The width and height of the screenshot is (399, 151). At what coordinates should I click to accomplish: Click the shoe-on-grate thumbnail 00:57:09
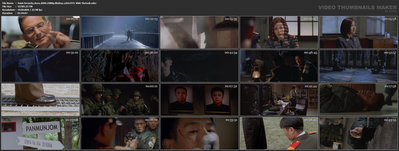pos(41,100)
